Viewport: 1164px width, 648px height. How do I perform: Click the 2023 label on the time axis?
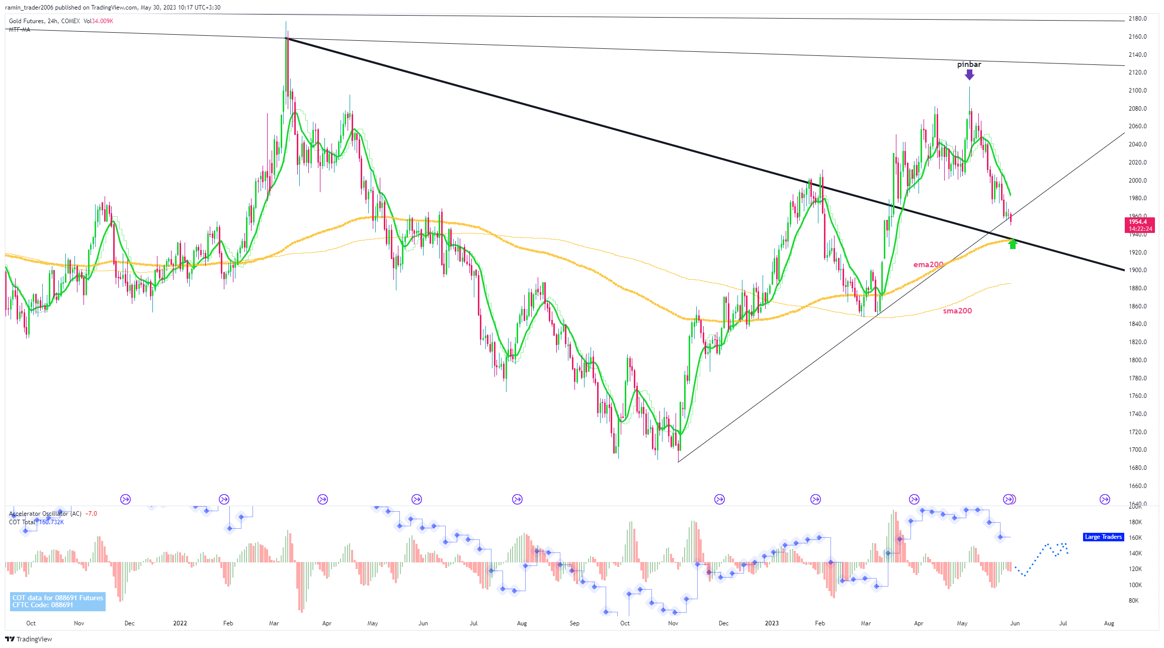pos(772,623)
